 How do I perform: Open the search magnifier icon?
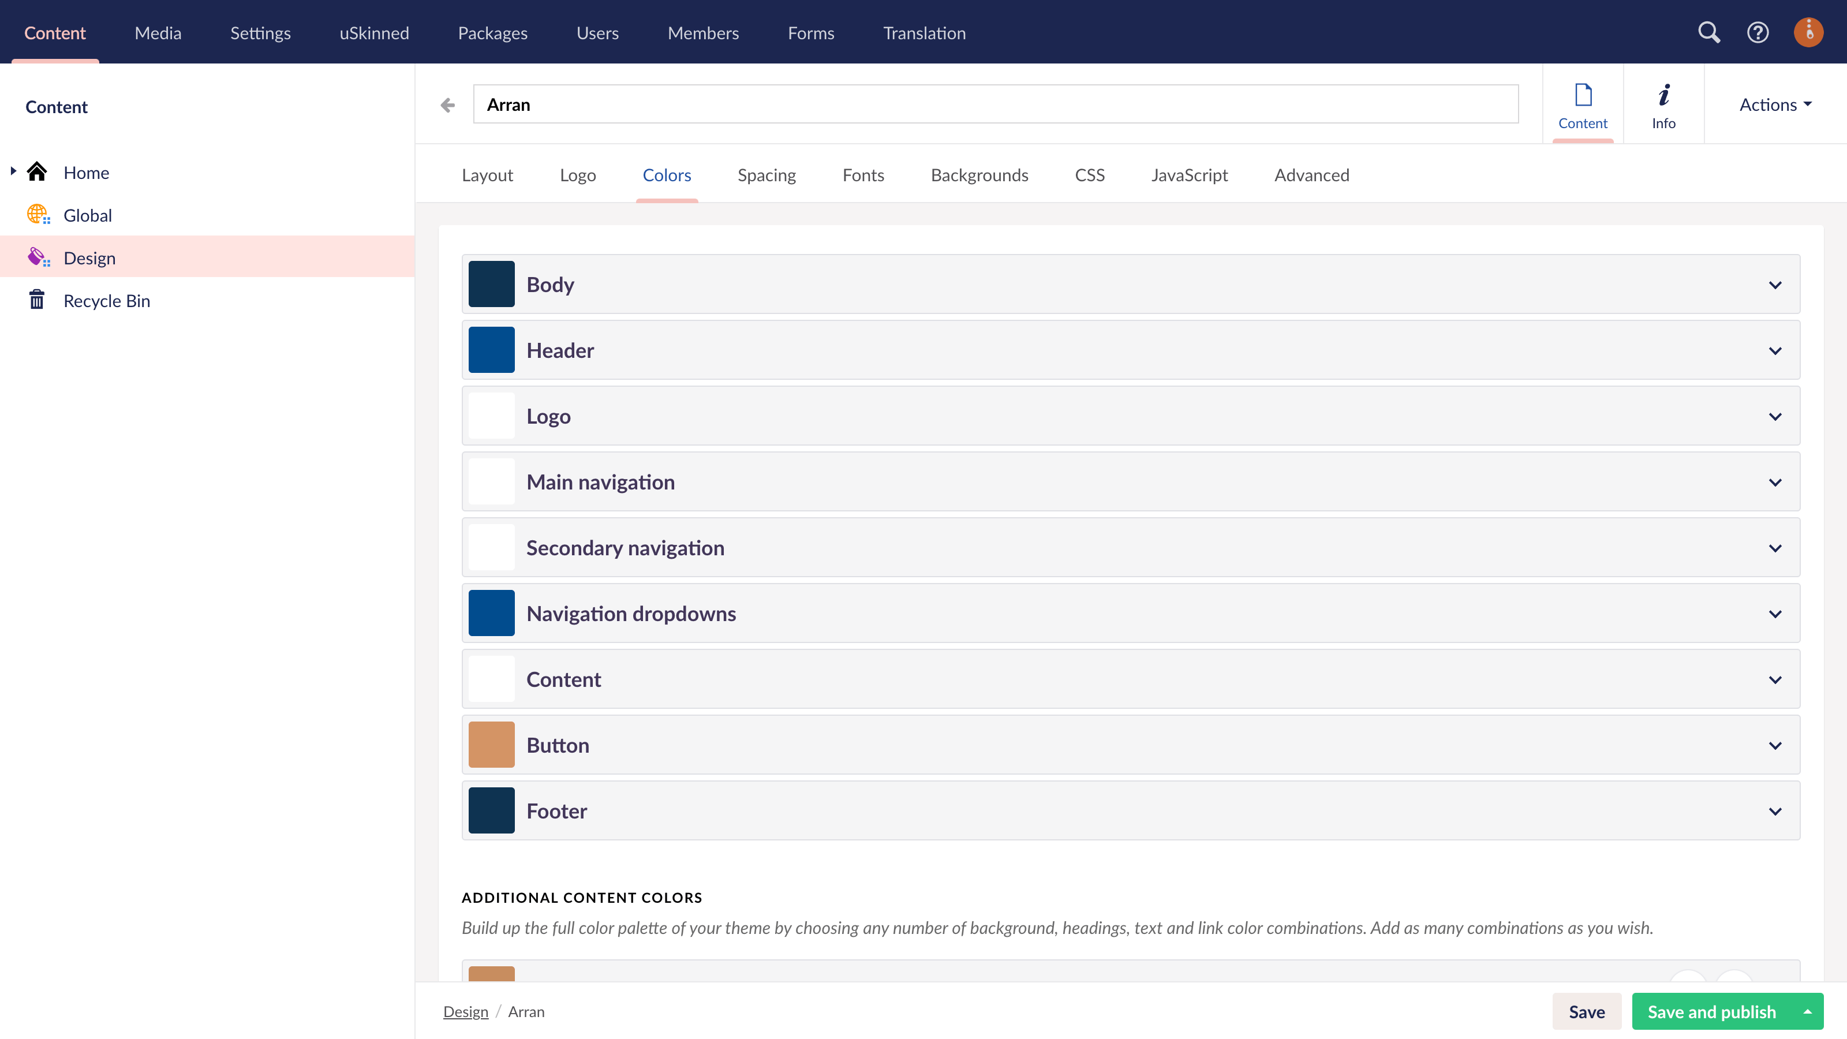click(1708, 32)
